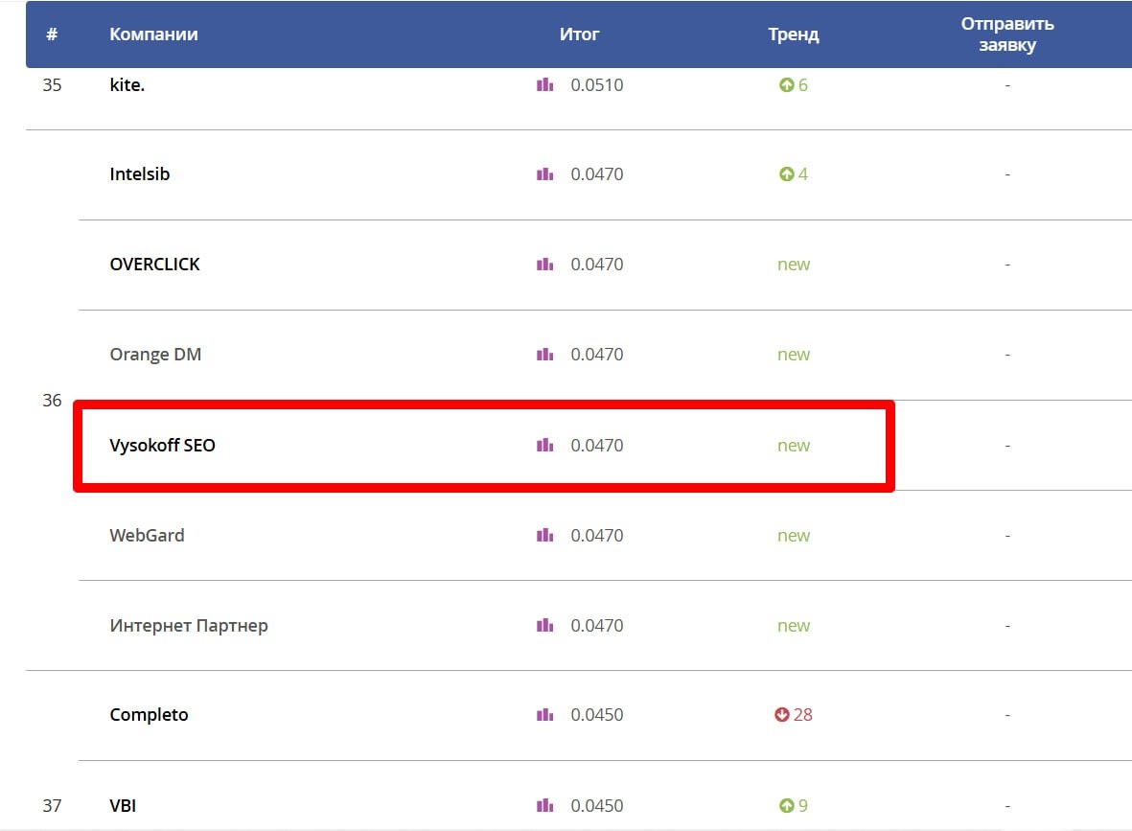Open bar chart icon in Orange DM row

point(545,355)
